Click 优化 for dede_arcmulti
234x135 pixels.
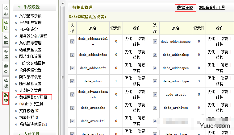[x=128, y=118]
